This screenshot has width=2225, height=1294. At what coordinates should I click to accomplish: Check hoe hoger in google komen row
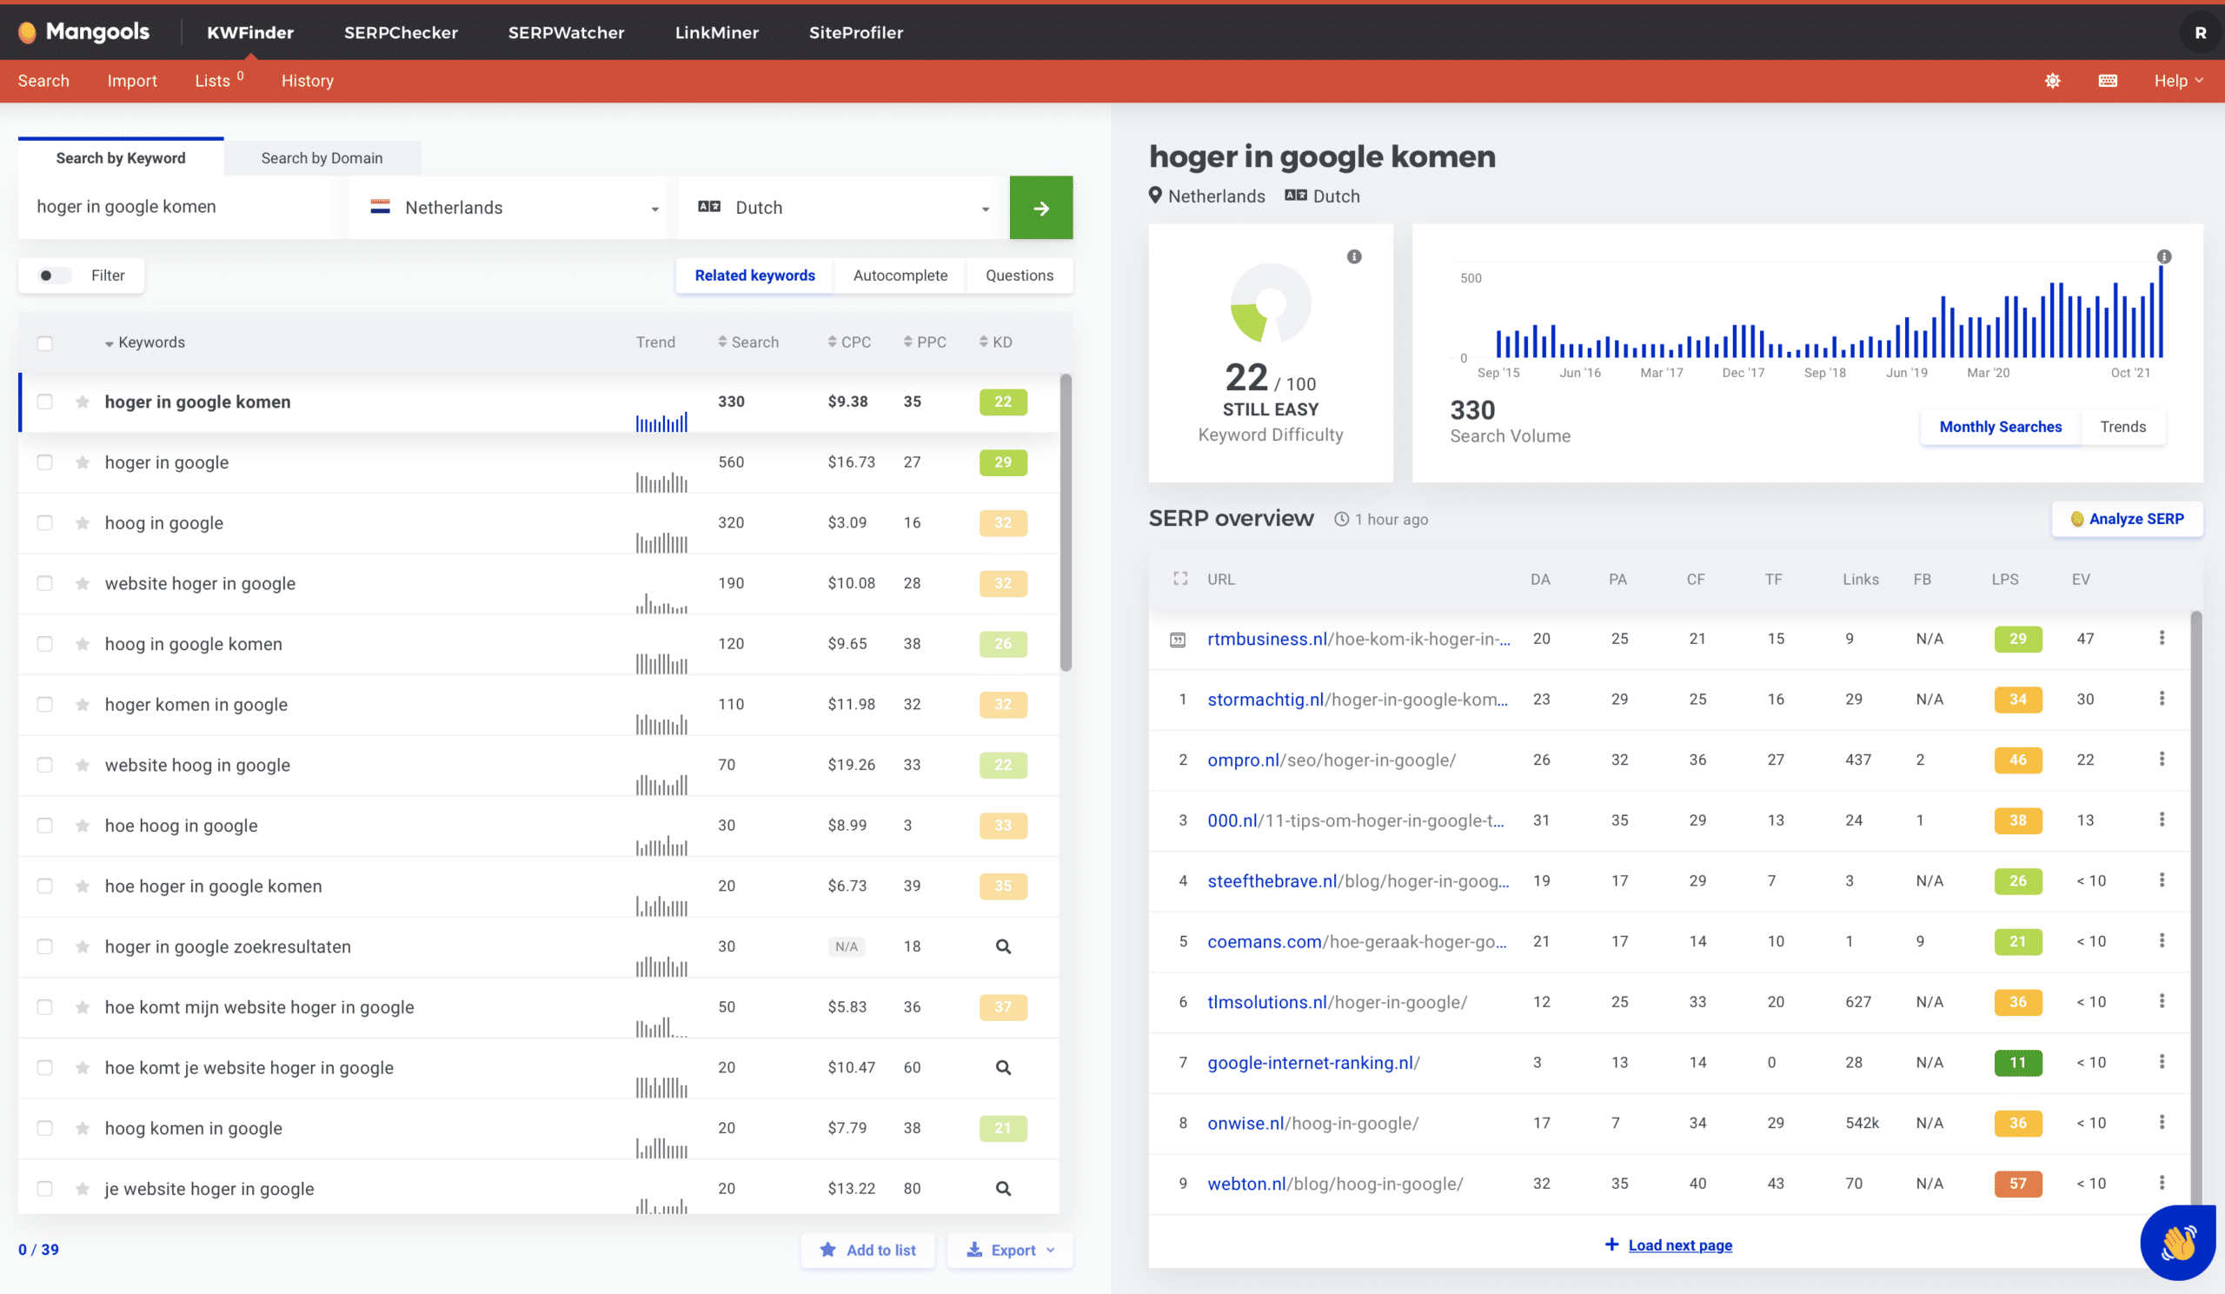click(45, 886)
